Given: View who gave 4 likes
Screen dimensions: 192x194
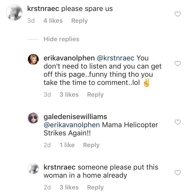Looking at the screenshot, I should [x=53, y=21].
